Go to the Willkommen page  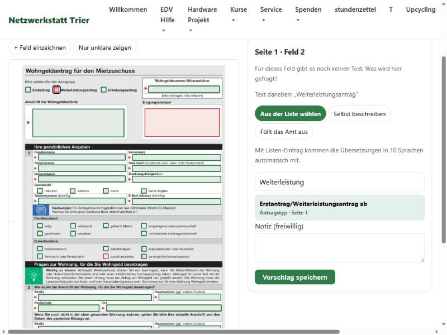click(128, 9)
